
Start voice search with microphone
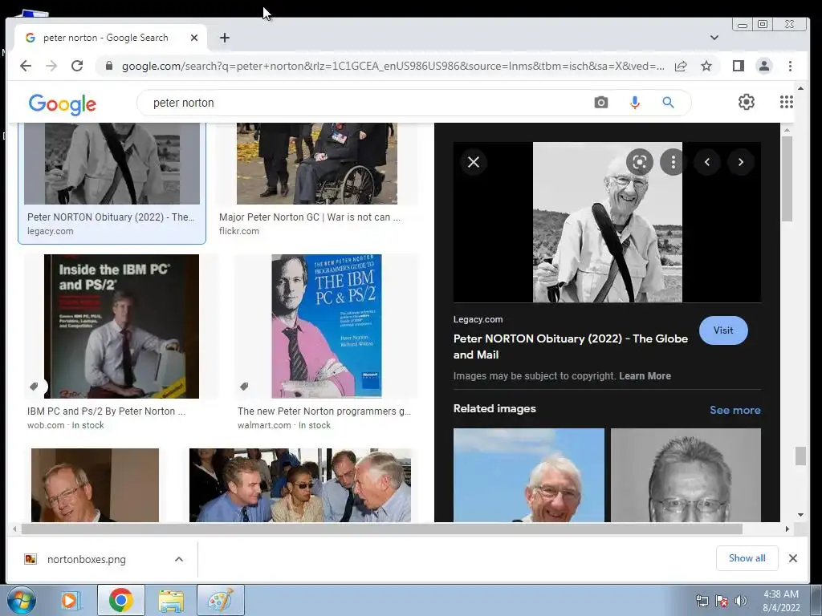(634, 103)
